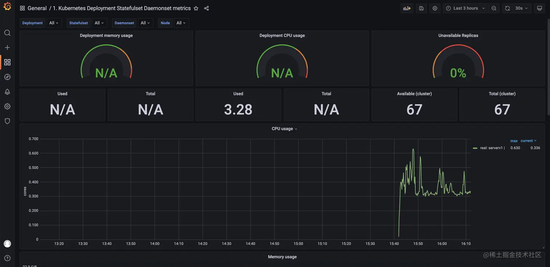The width and height of the screenshot is (550, 267).
Task: Open the search dashboards icon in sidebar
Action: tap(7, 33)
